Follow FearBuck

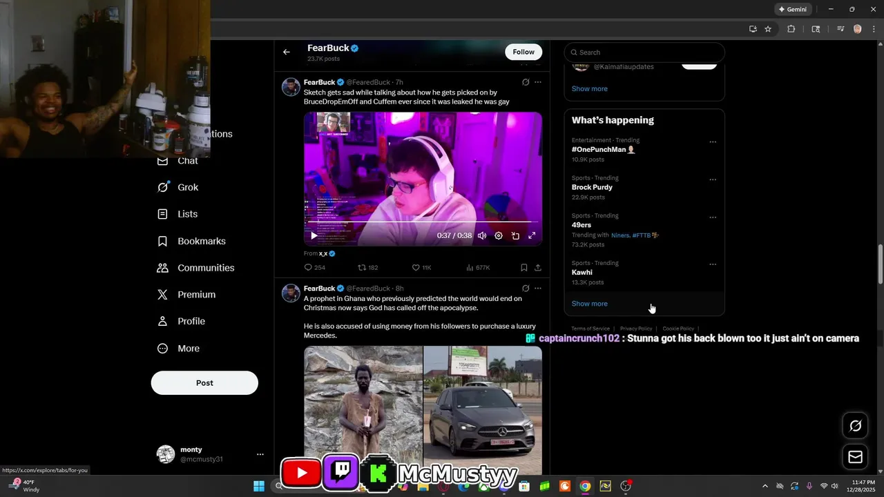[x=523, y=52]
